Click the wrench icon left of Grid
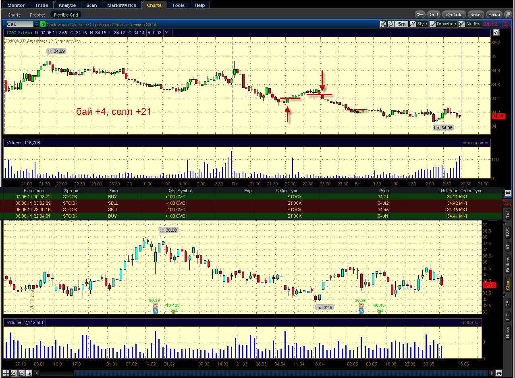 point(420,15)
